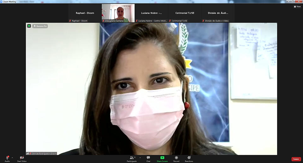The width and height of the screenshot is (303, 163).
Task: Open the Participants panel
Action: 132,157
